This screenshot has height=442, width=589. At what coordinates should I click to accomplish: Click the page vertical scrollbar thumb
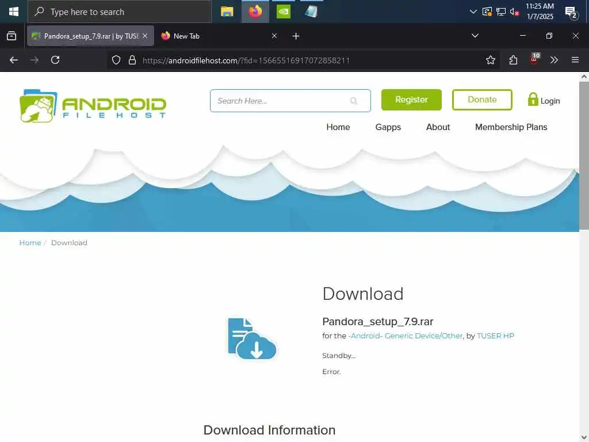pos(584,155)
